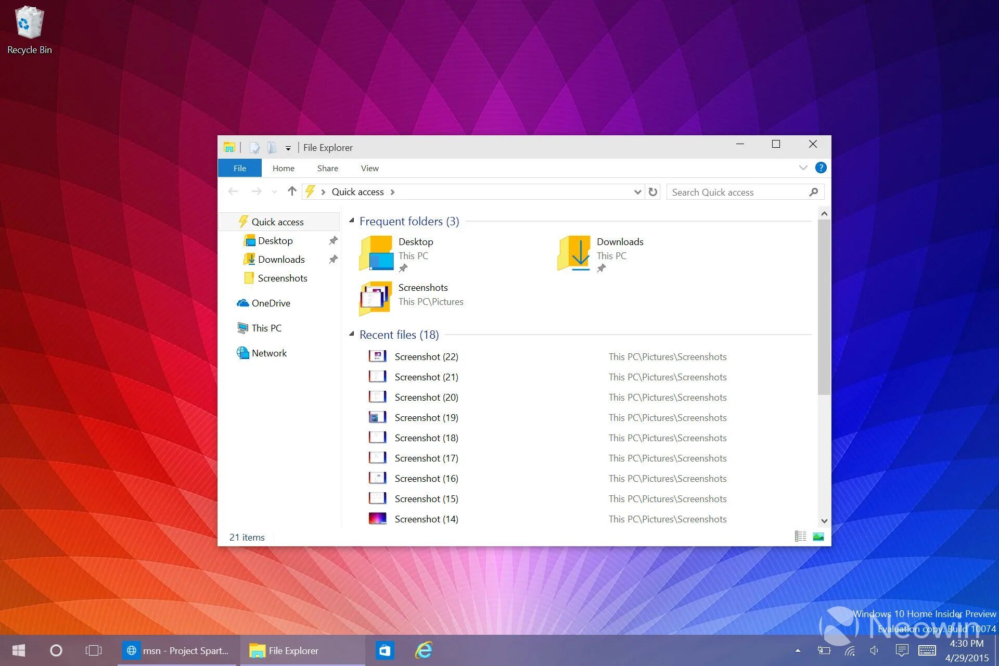Switch to the View ribbon tab

click(x=369, y=168)
